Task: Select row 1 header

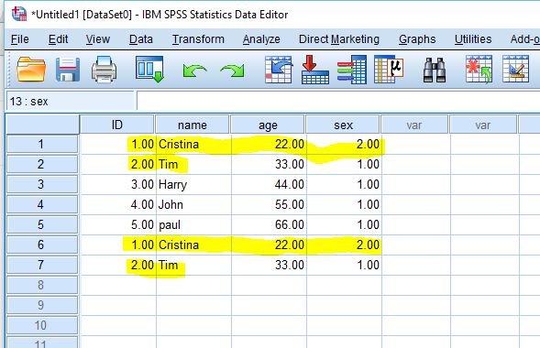Action: (x=42, y=144)
